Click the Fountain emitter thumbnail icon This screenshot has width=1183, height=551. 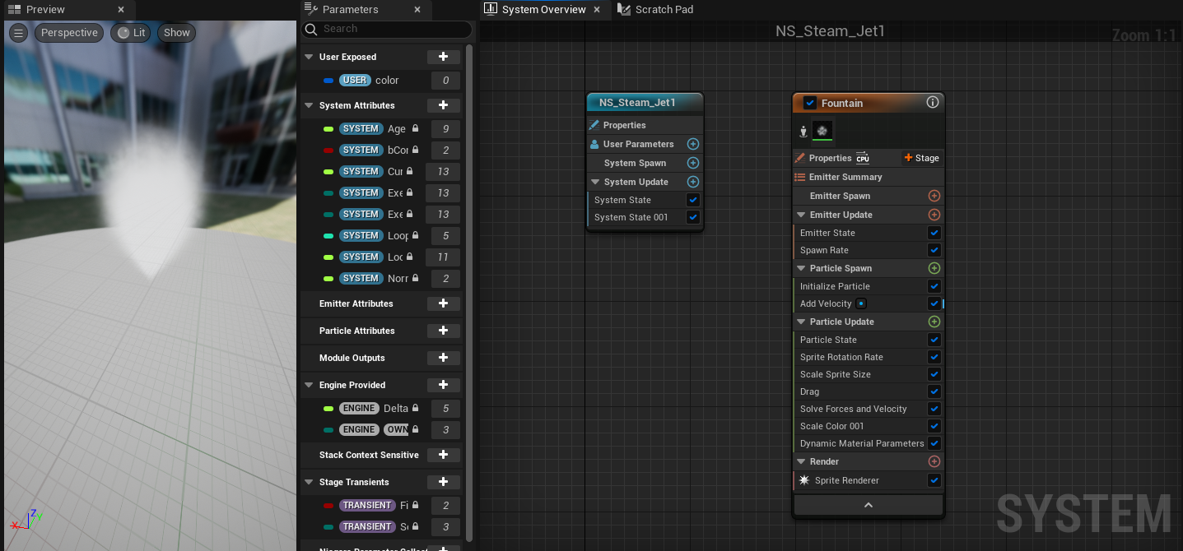[822, 130]
